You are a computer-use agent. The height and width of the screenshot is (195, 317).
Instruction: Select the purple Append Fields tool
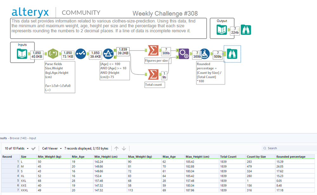[x=184, y=54]
